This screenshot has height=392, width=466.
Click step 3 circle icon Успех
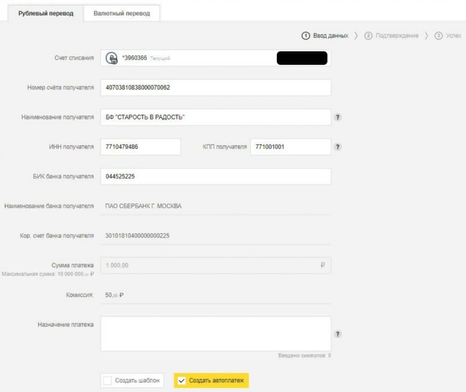pos(439,35)
